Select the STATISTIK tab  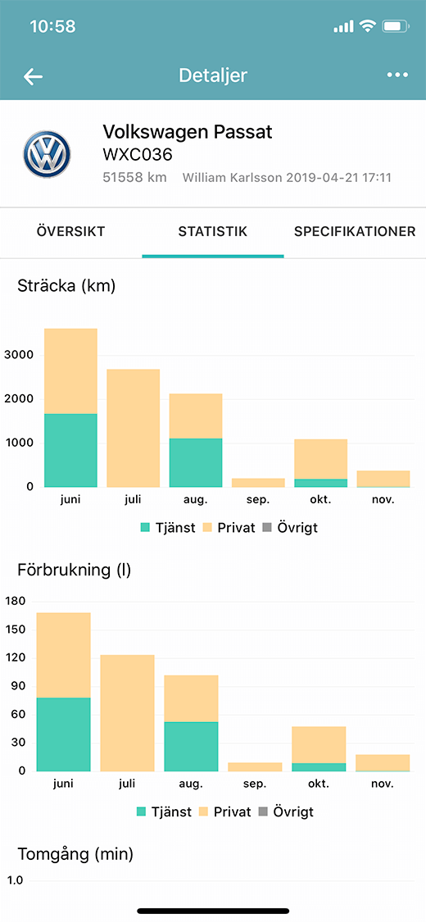coord(212,231)
